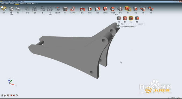Go to next hole in microdialog

click(130, 24)
